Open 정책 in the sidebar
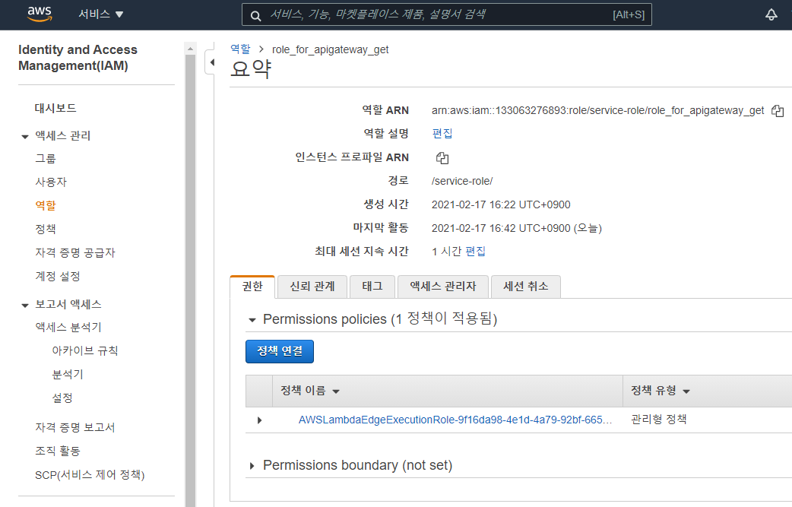Viewport: 792px width, 507px height. tap(46, 230)
